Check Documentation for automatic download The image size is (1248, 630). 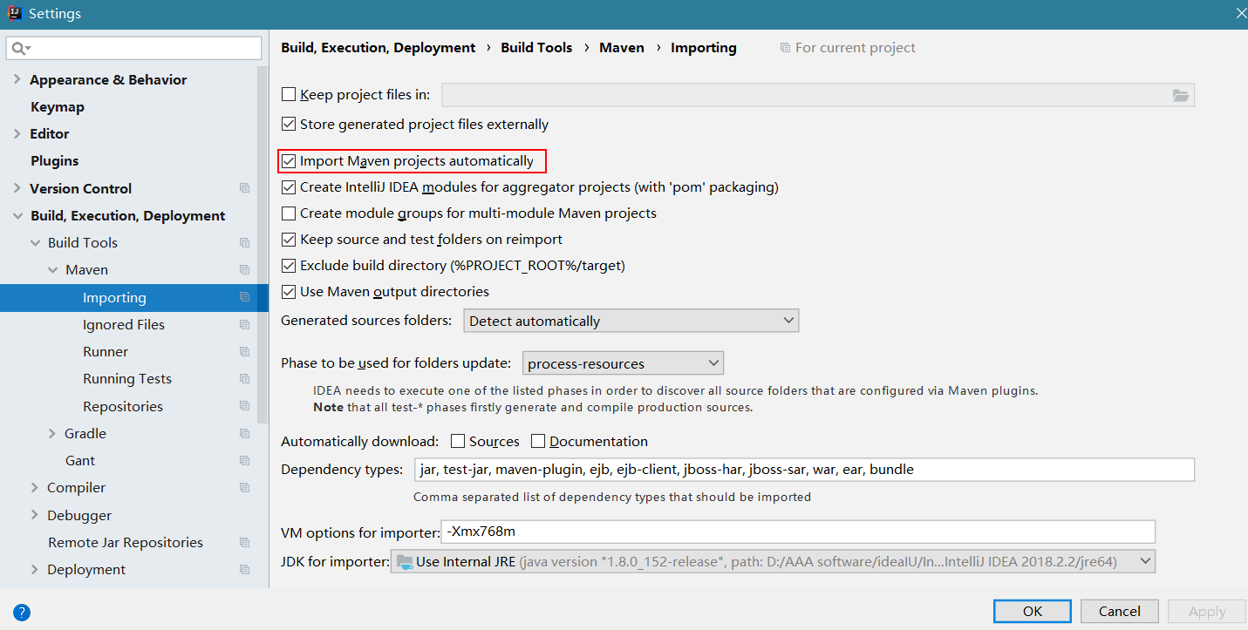coord(538,441)
